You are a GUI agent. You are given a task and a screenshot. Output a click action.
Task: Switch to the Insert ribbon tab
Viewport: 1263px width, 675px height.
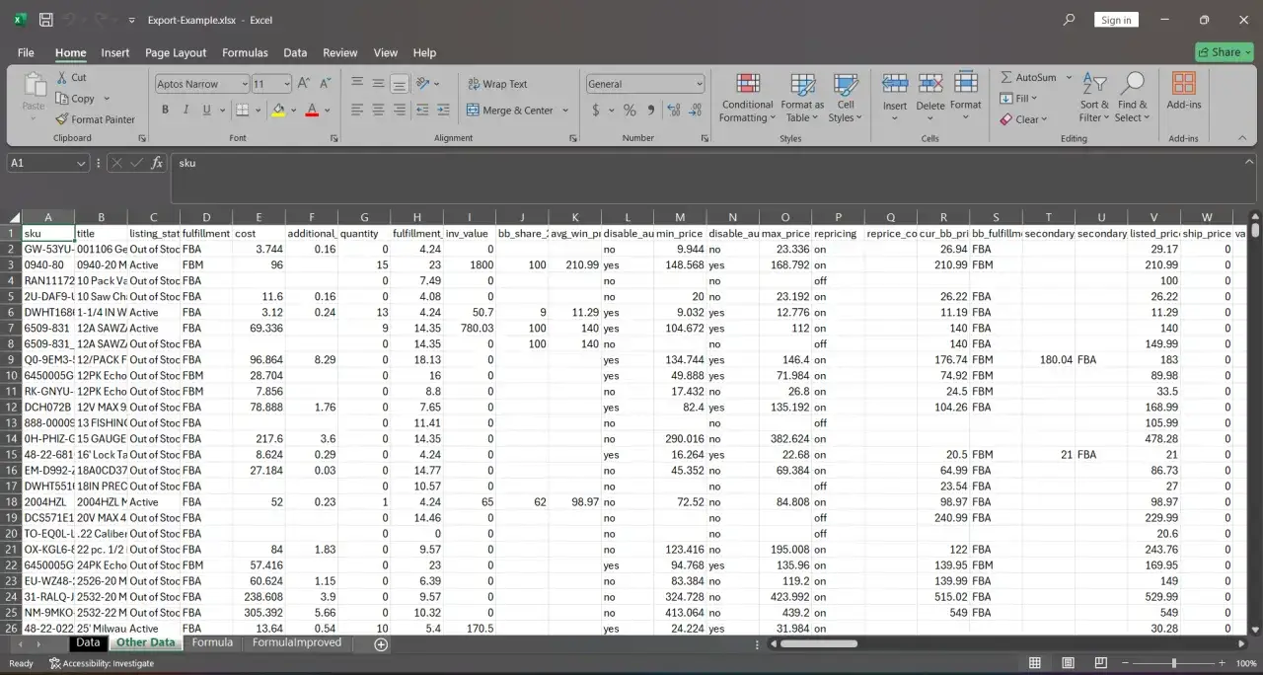tap(115, 53)
